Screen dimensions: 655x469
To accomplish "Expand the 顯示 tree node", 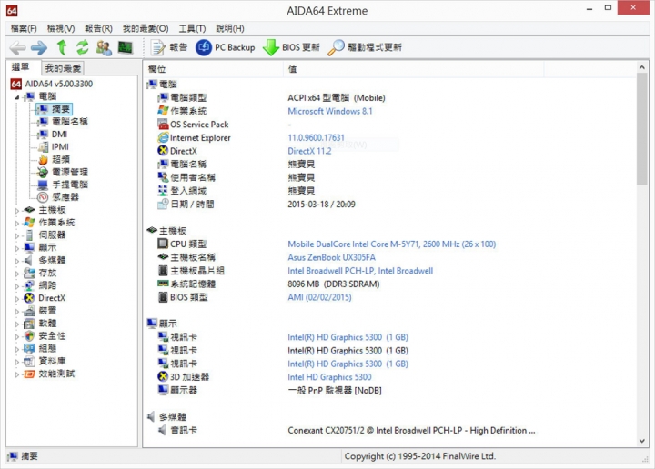I will point(17,248).
